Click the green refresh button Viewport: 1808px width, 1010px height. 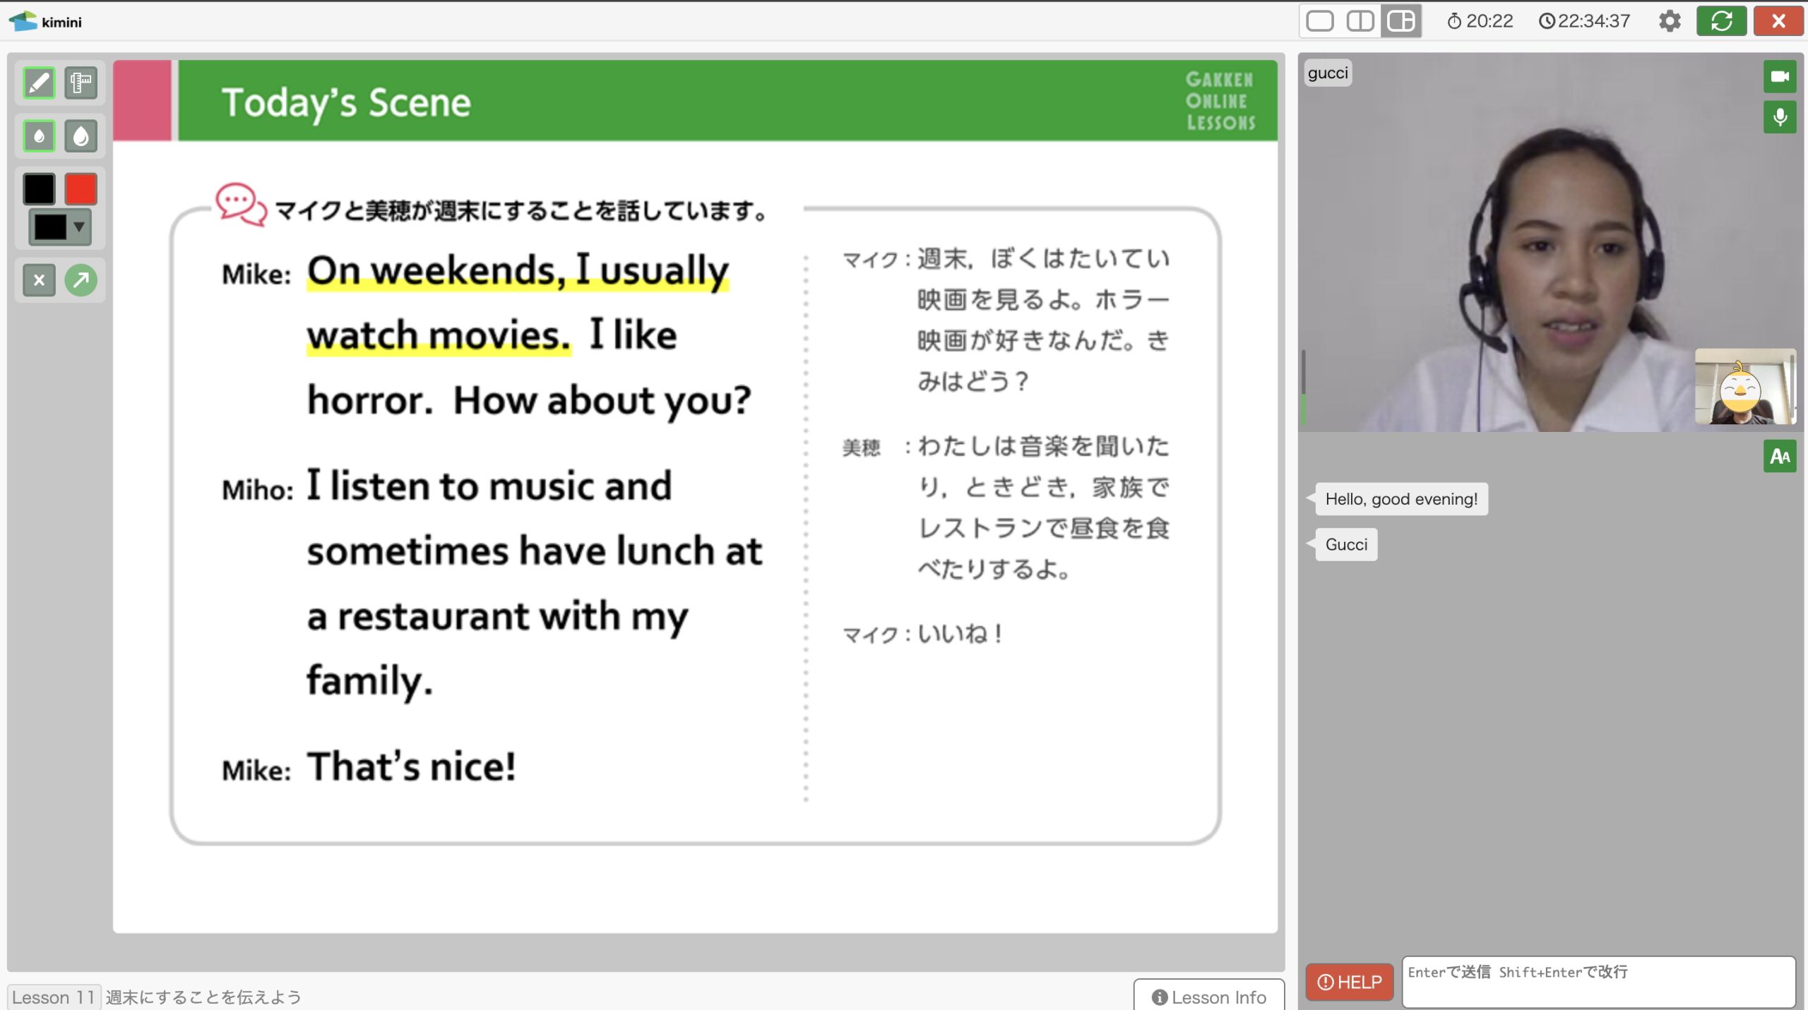[1721, 21]
